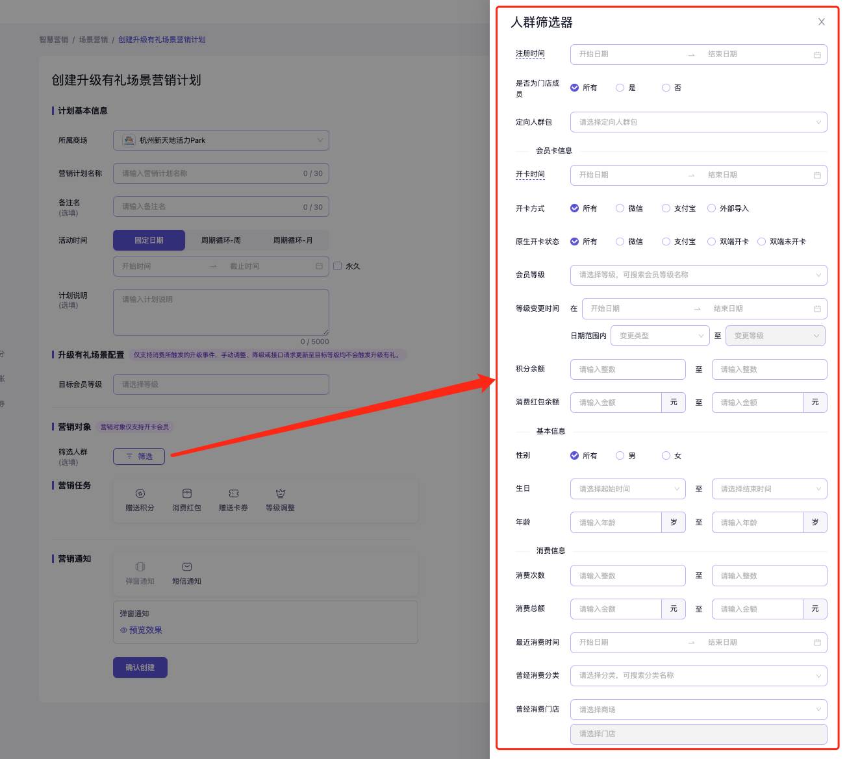This screenshot has width=847, height=759.
Task: Switch to the 周期循环-月 tab
Action: click(292, 240)
